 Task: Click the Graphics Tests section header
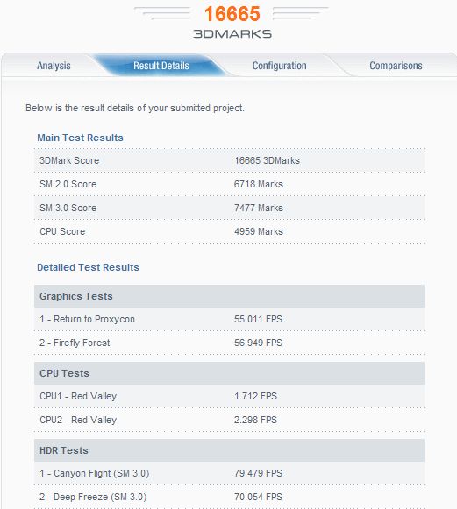229,296
